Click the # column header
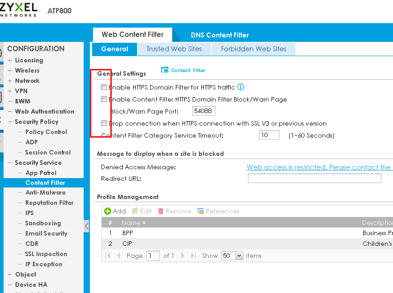Viewport: 393px width, 293px height. pos(110,223)
